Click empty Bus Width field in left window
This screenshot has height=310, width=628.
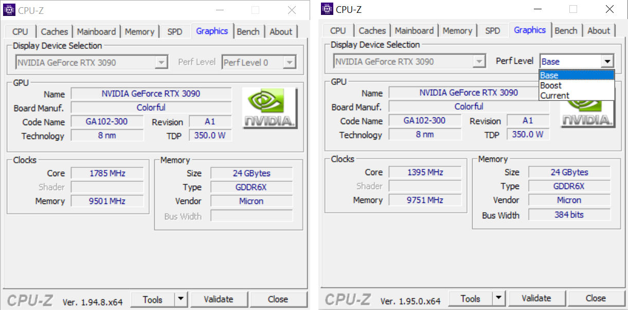click(252, 216)
